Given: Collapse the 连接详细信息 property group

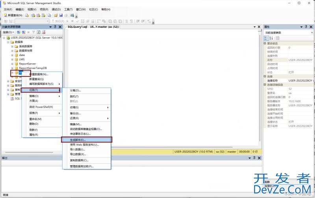Looking at the screenshot, I should pos(265,85).
